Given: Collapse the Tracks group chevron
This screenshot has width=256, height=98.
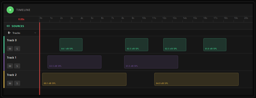Looking at the screenshot, I should tap(35, 33).
